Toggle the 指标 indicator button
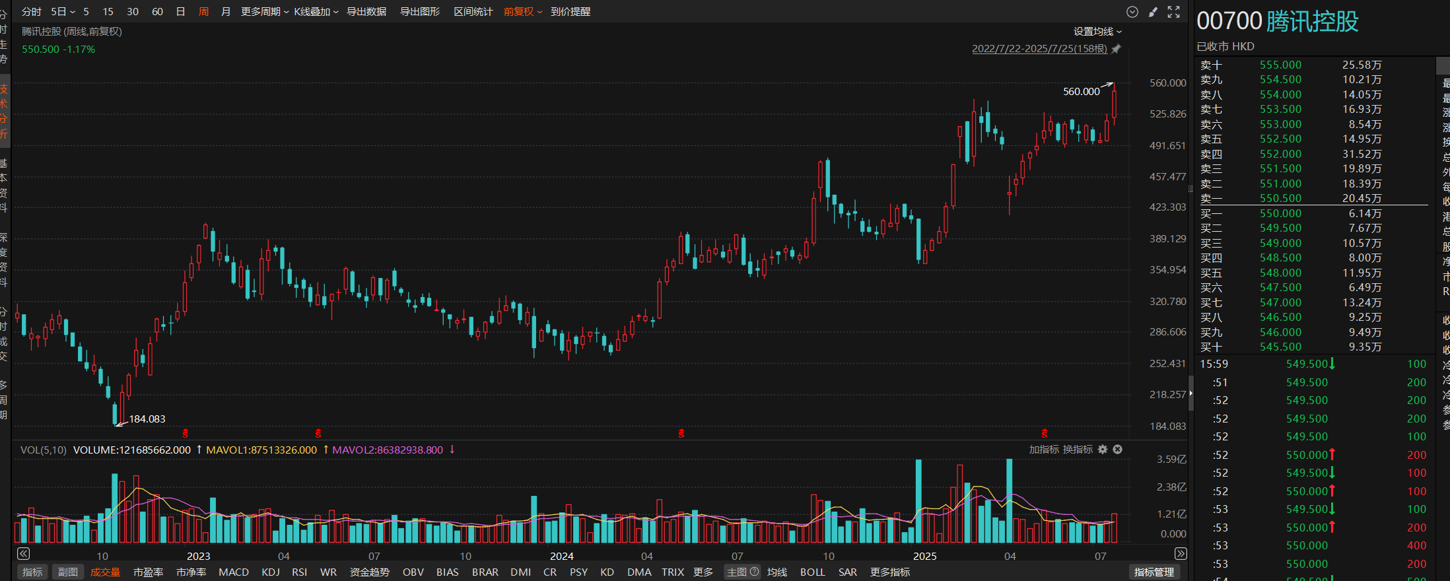1450x581 pixels. (x=32, y=572)
